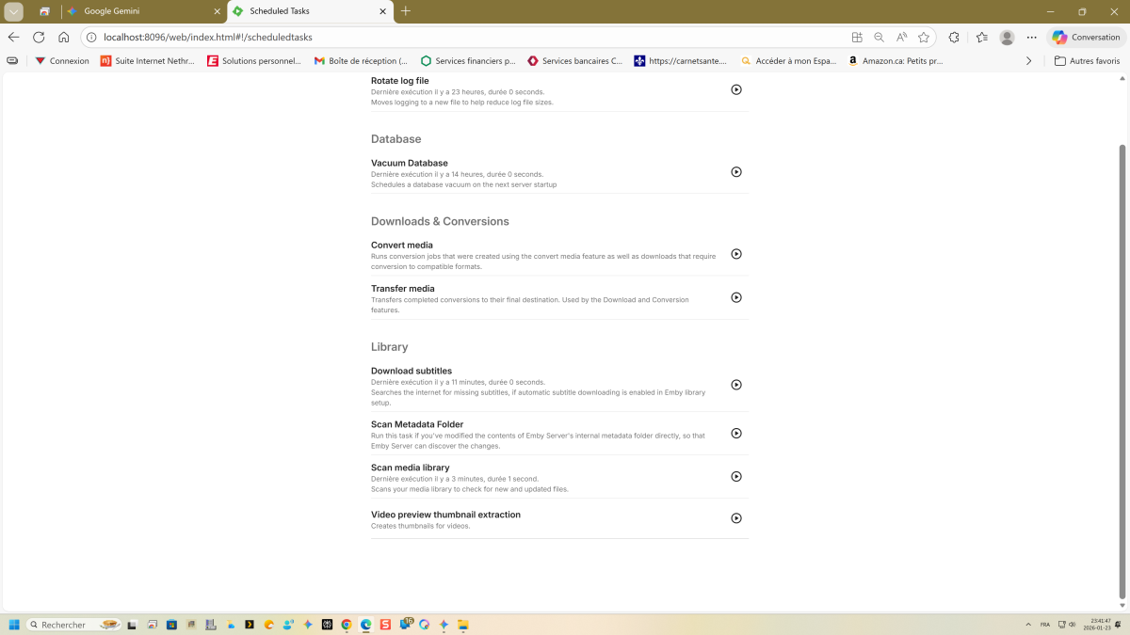Run the Scan Metadata Folder task
The height and width of the screenshot is (635, 1130).
[x=735, y=434]
